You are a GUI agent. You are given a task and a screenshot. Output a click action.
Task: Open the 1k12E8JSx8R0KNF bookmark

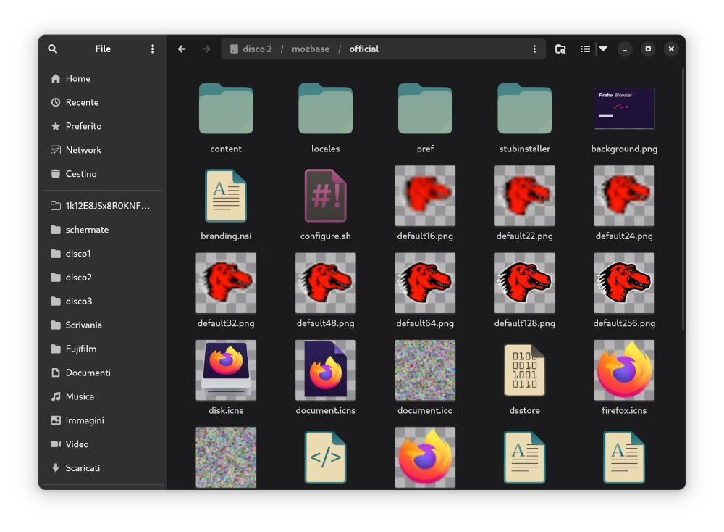click(x=103, y=206)
